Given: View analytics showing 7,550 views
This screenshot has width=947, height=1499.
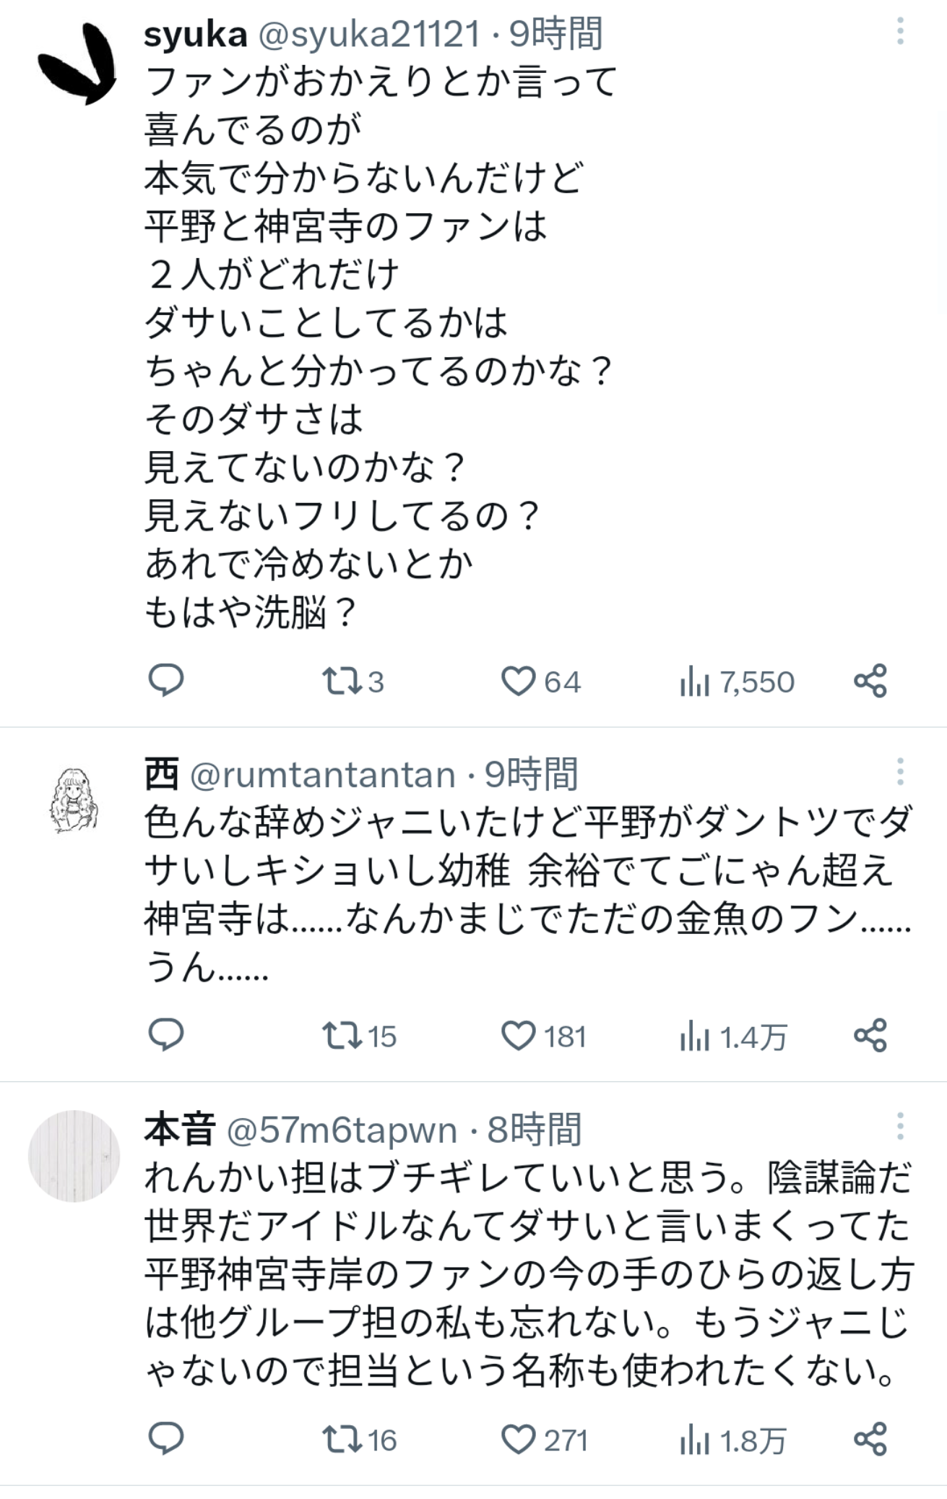Looking at the screenshot, I should click(737, 682).
